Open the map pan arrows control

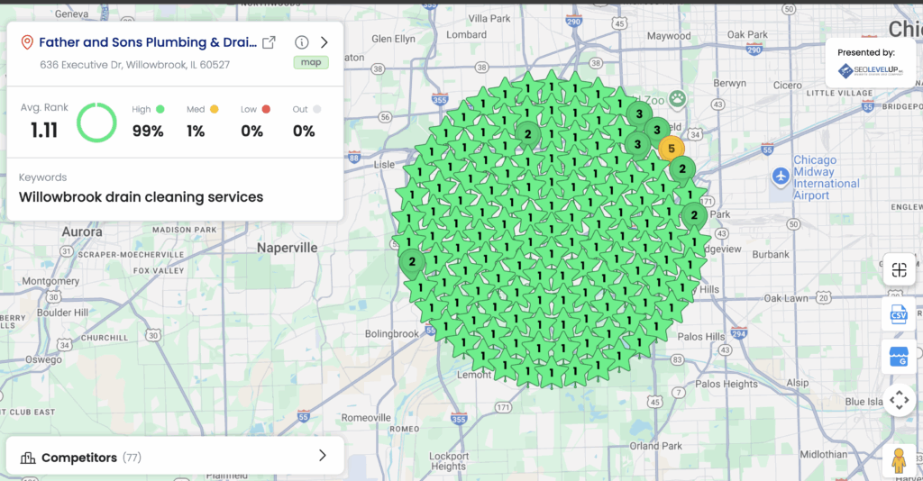tap(899, 399)
